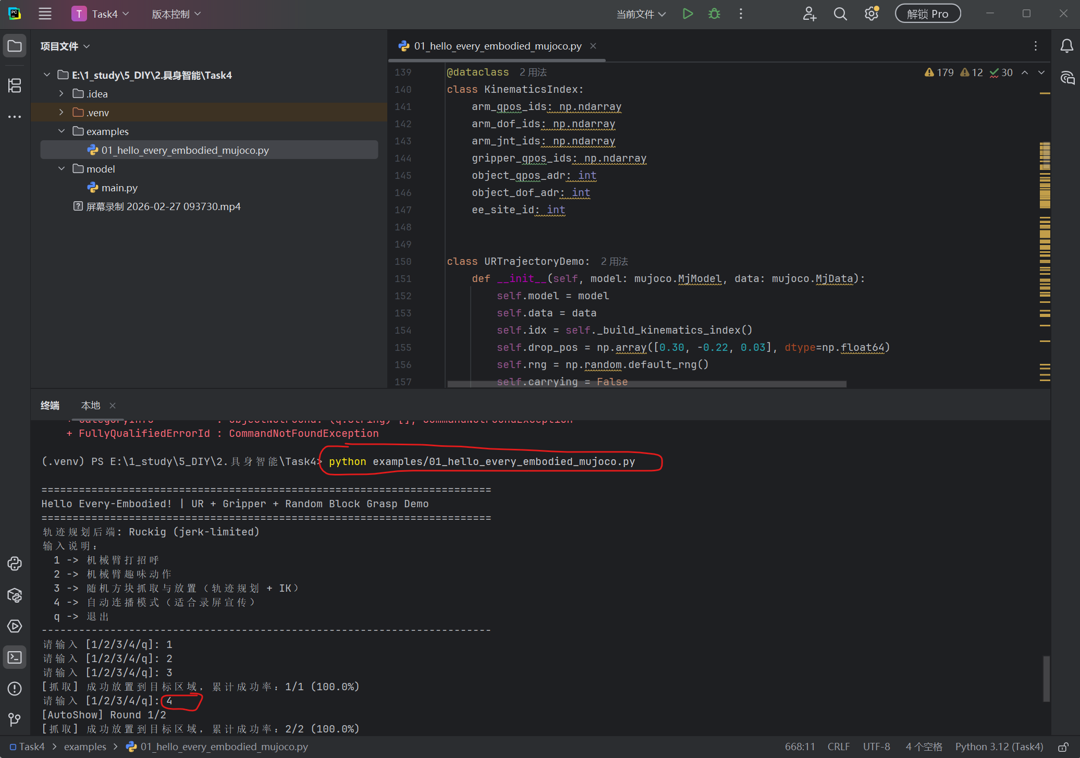Place cursor on self.carrying = False line
The width and height of the screenshot is (1080, 758).
pyautogui.click(x=562, y=382)
